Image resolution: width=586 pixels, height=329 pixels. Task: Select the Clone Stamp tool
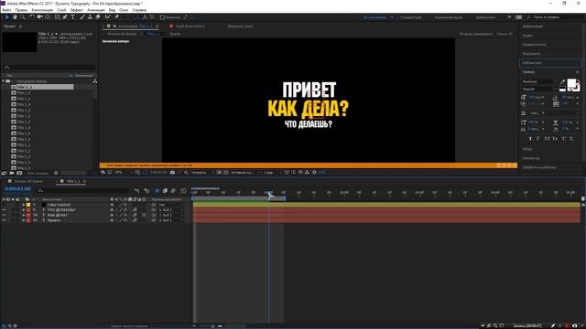pyautogui.click(x=90, y=17)
